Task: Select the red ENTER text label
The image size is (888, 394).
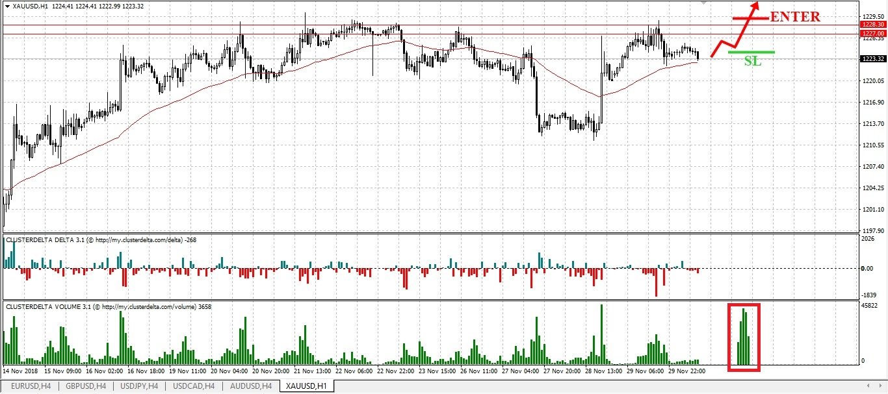Action: [794, 18]
